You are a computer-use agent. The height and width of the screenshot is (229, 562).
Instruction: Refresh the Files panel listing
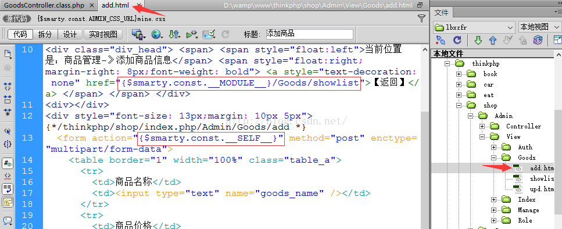pyautogui.click(x=457, y=40)
